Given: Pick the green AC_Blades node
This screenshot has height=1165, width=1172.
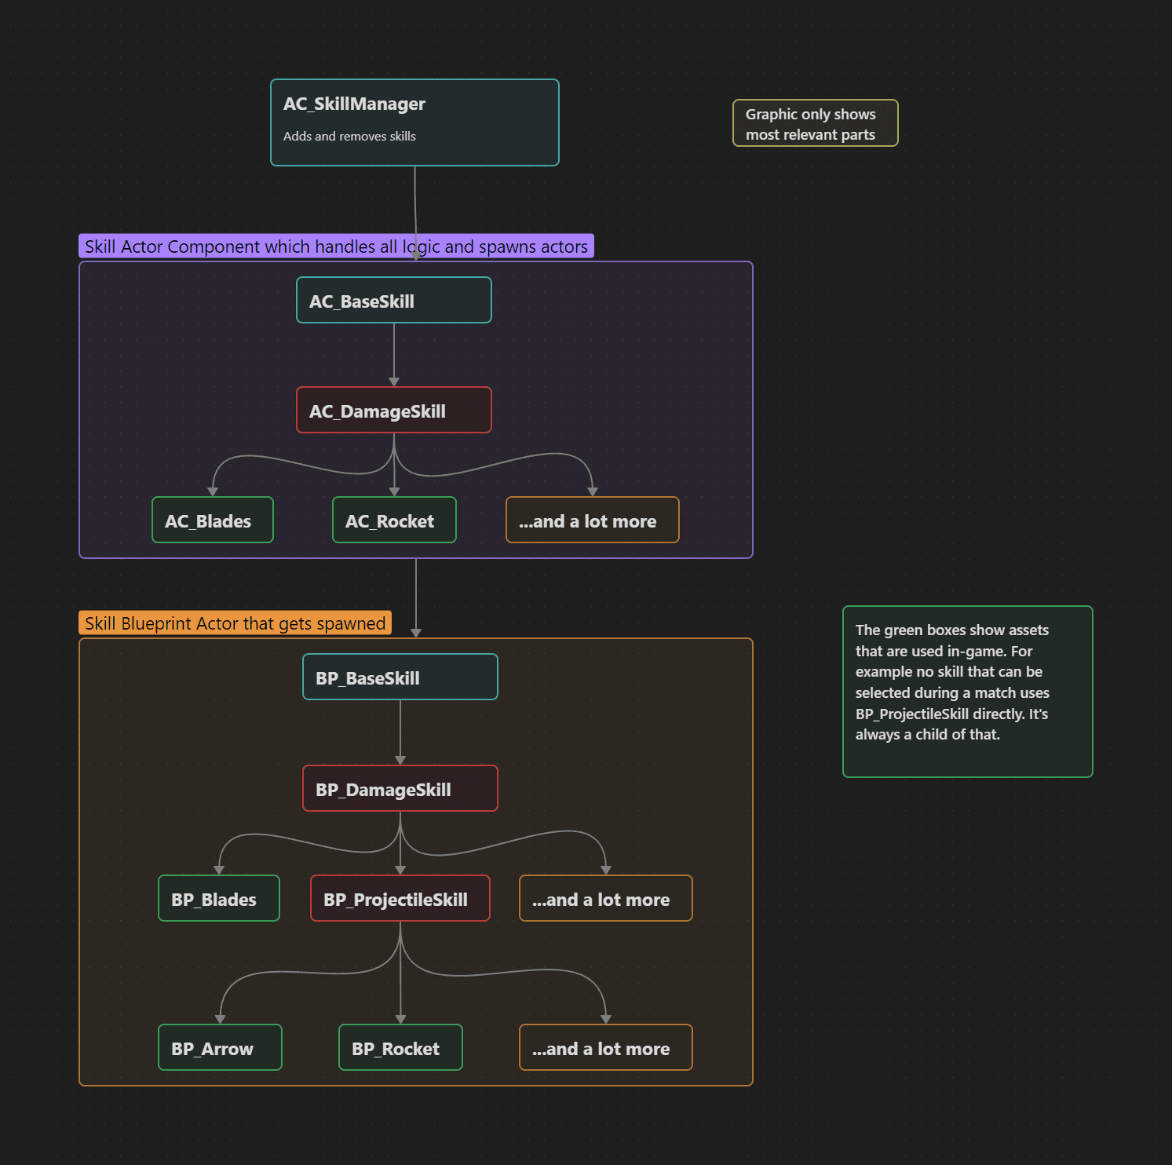Looking at the screenshot, I should 212,520.
